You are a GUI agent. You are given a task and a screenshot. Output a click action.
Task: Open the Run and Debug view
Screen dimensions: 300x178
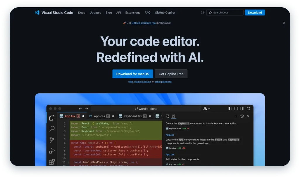click(52, 151)
